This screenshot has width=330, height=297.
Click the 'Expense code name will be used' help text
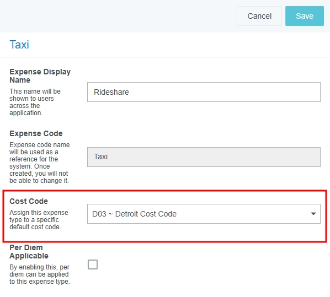[x=40, y=163]
